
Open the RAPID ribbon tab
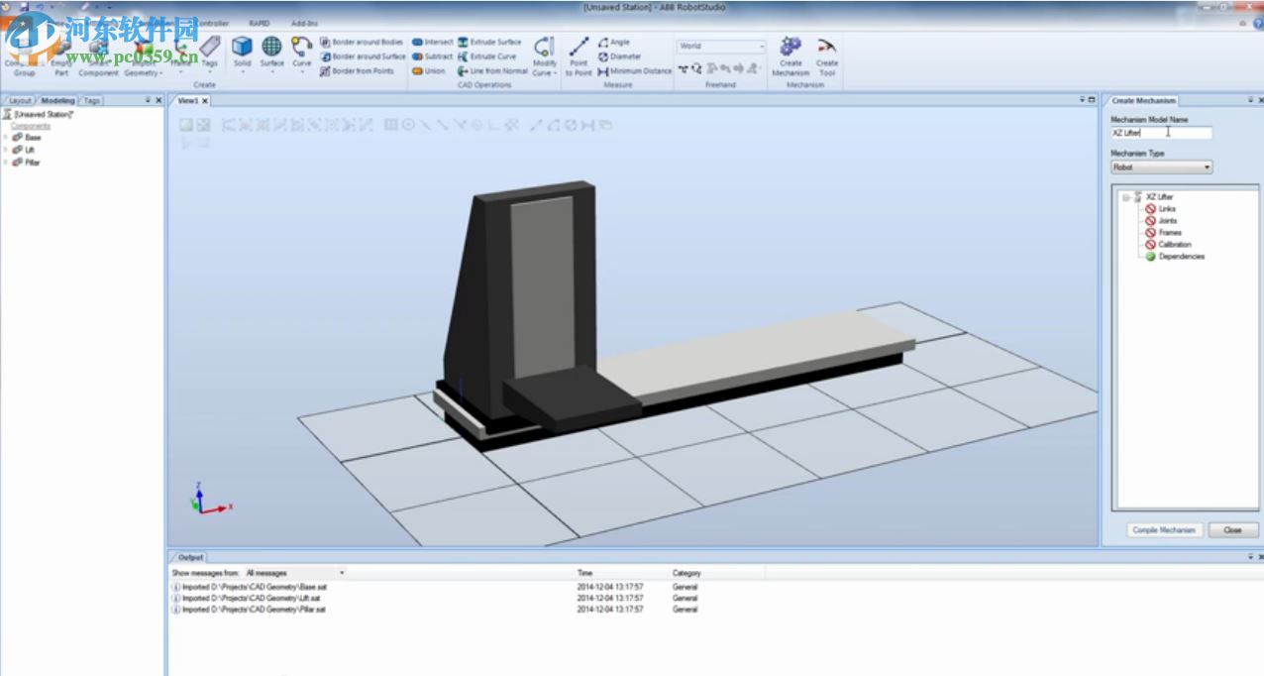click(261, 22)
